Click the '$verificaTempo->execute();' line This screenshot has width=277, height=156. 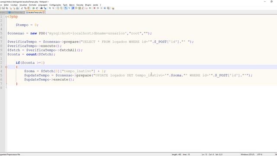click(x=35, y=46)
